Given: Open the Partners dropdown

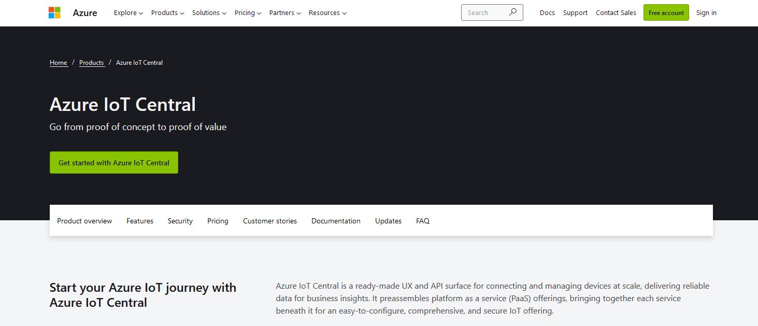Looking at the screenshot, I should pyautogui.click(x=285, y=12).
